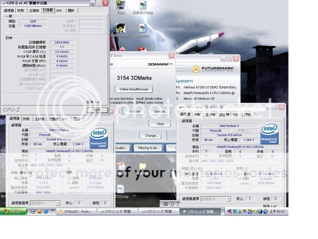Open Filtering & AA... settings in 3DMark05
This screenshot has height=239, width=318.
pyautogui.click(x=149, y=148)
